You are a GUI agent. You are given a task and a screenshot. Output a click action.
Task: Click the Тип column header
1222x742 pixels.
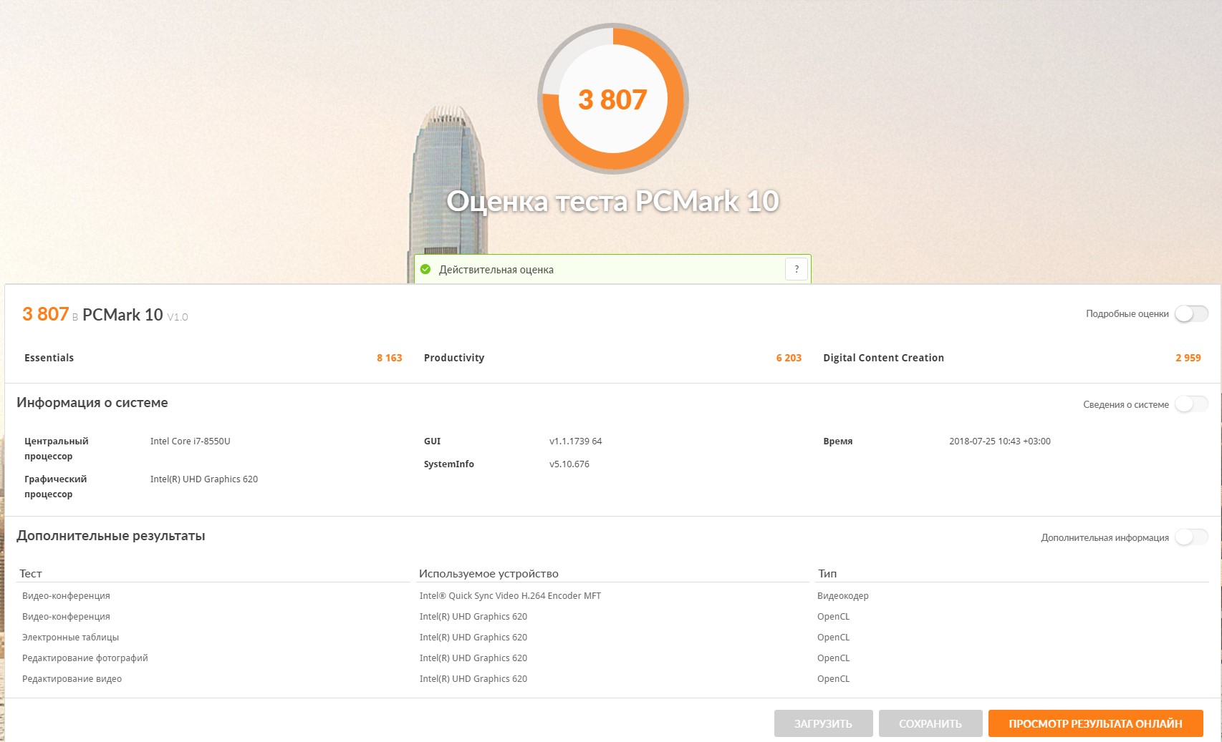click(x=827, y=574)
